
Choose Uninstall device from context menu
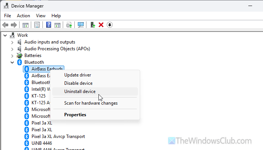pyautogui.click(x=95, y=91)
